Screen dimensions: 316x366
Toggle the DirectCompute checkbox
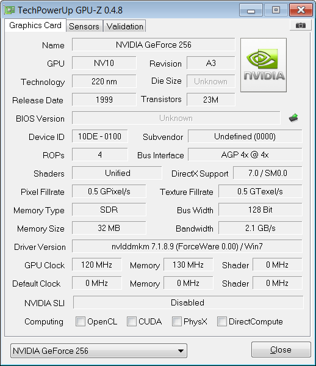click(x=222, y=321)
